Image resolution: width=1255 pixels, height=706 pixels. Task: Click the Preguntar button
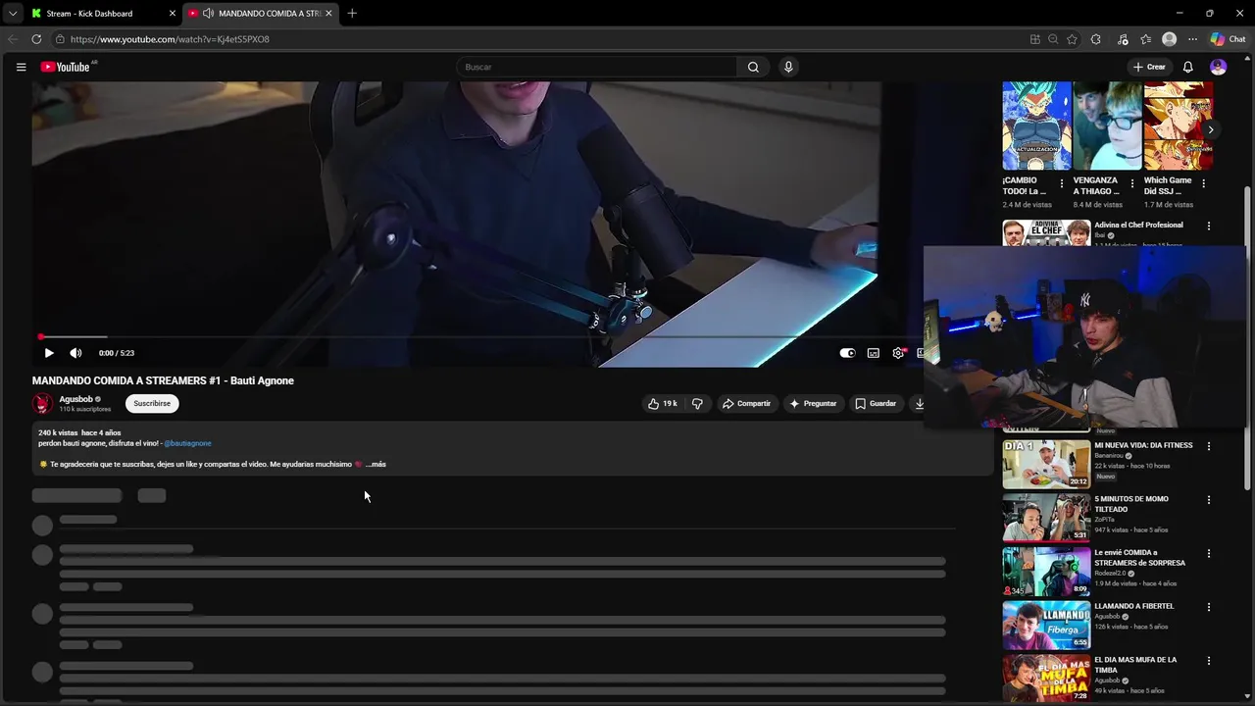(x=813, y=403)
